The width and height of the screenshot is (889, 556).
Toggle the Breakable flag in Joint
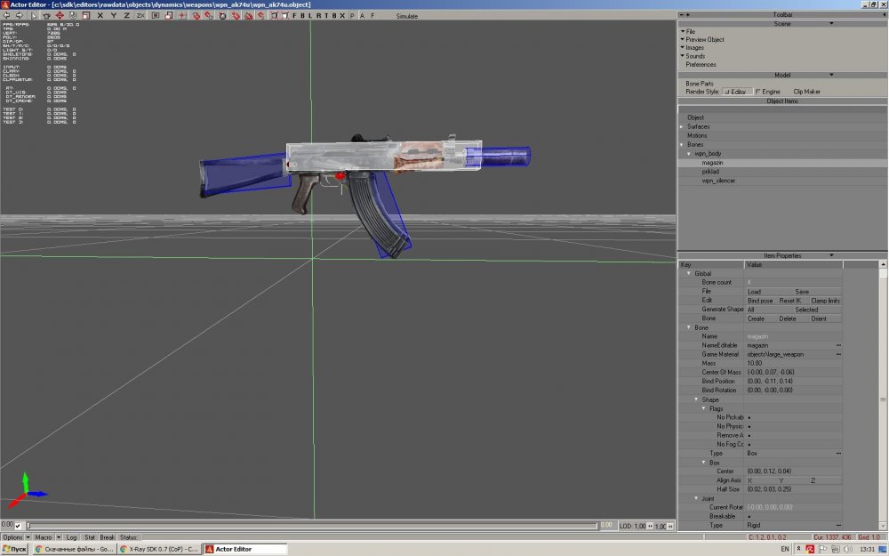tap(750, 517)
